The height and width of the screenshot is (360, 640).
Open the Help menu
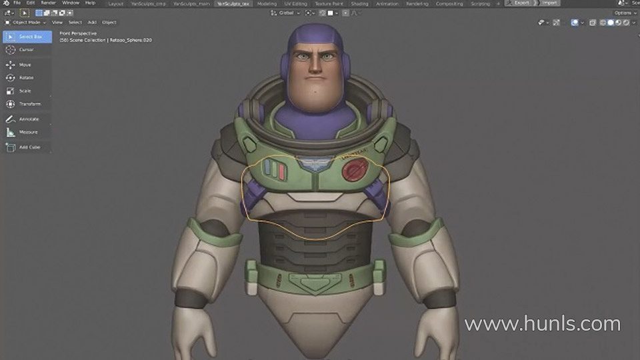(90, 3)
